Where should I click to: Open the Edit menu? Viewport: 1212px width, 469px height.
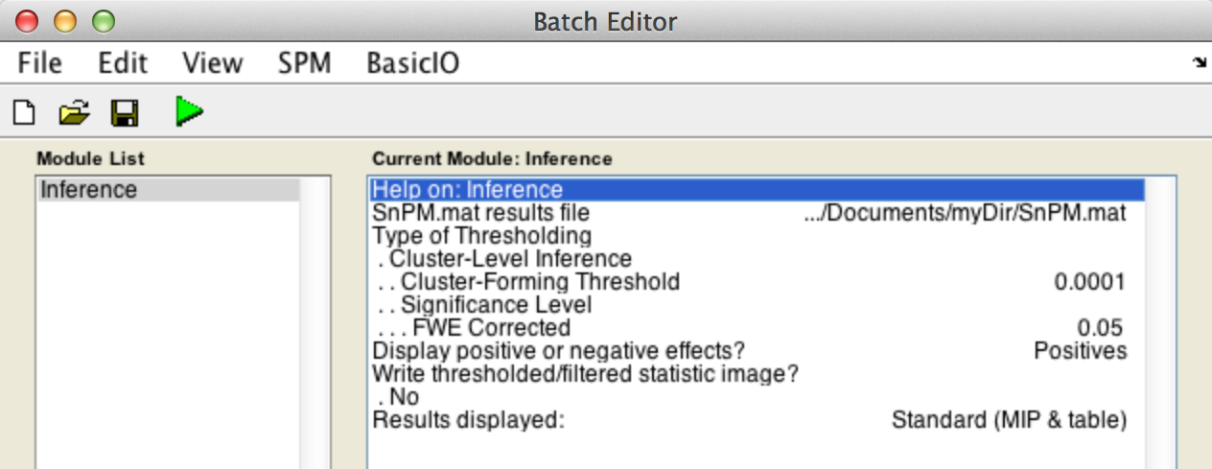tap(123, 63)
